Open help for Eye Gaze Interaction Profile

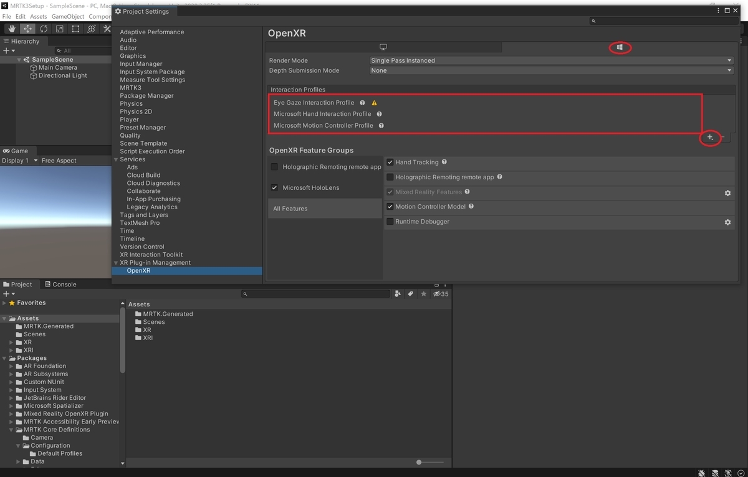[362, 103]
